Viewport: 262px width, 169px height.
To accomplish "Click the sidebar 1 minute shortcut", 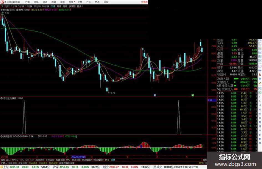I will point(260,97).
